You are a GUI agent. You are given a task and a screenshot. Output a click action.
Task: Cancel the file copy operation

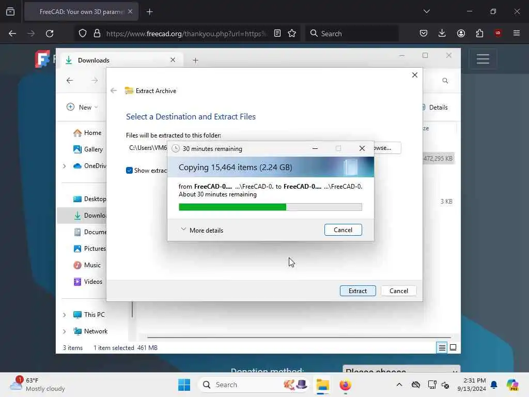(343, 230)
